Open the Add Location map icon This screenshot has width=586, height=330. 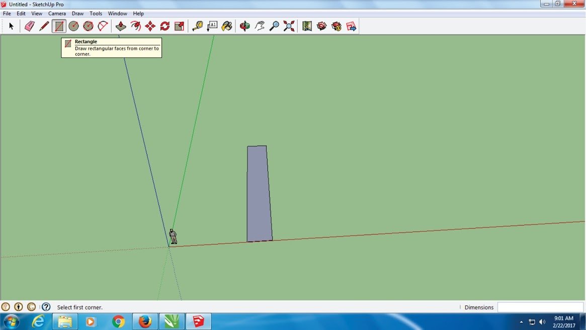coord(307,26)
